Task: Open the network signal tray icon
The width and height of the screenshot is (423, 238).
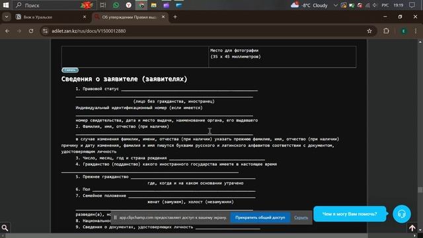Action: 367,5
